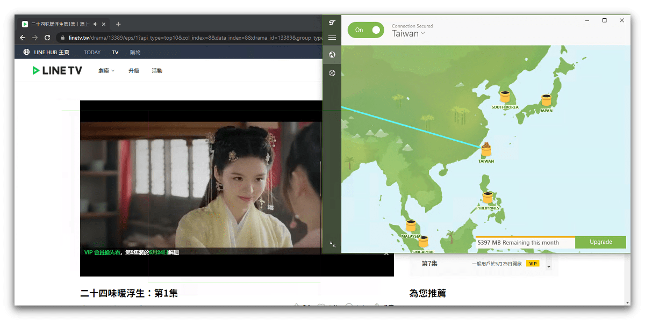
Task: Mute the tab using the speaker icon
Action: pyautogui.click(x=95, y=24)
